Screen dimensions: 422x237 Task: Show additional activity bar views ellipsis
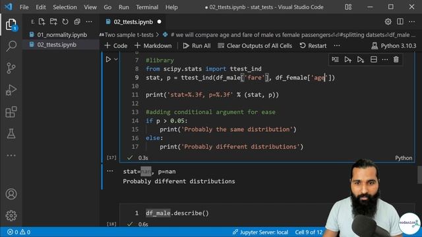tap(11, 155)
